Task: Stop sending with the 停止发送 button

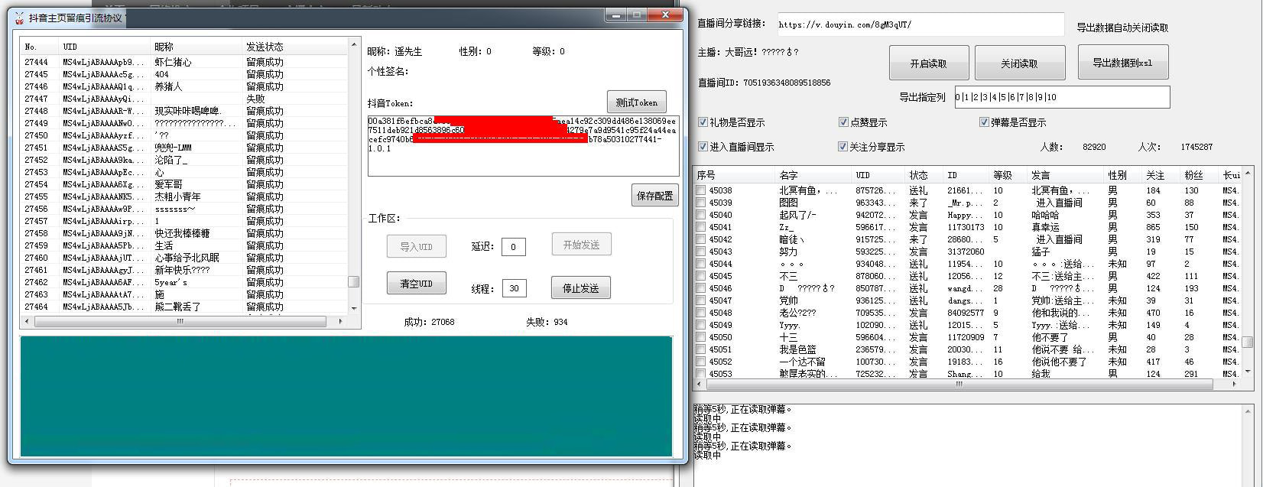Action: tap(581, 288)
